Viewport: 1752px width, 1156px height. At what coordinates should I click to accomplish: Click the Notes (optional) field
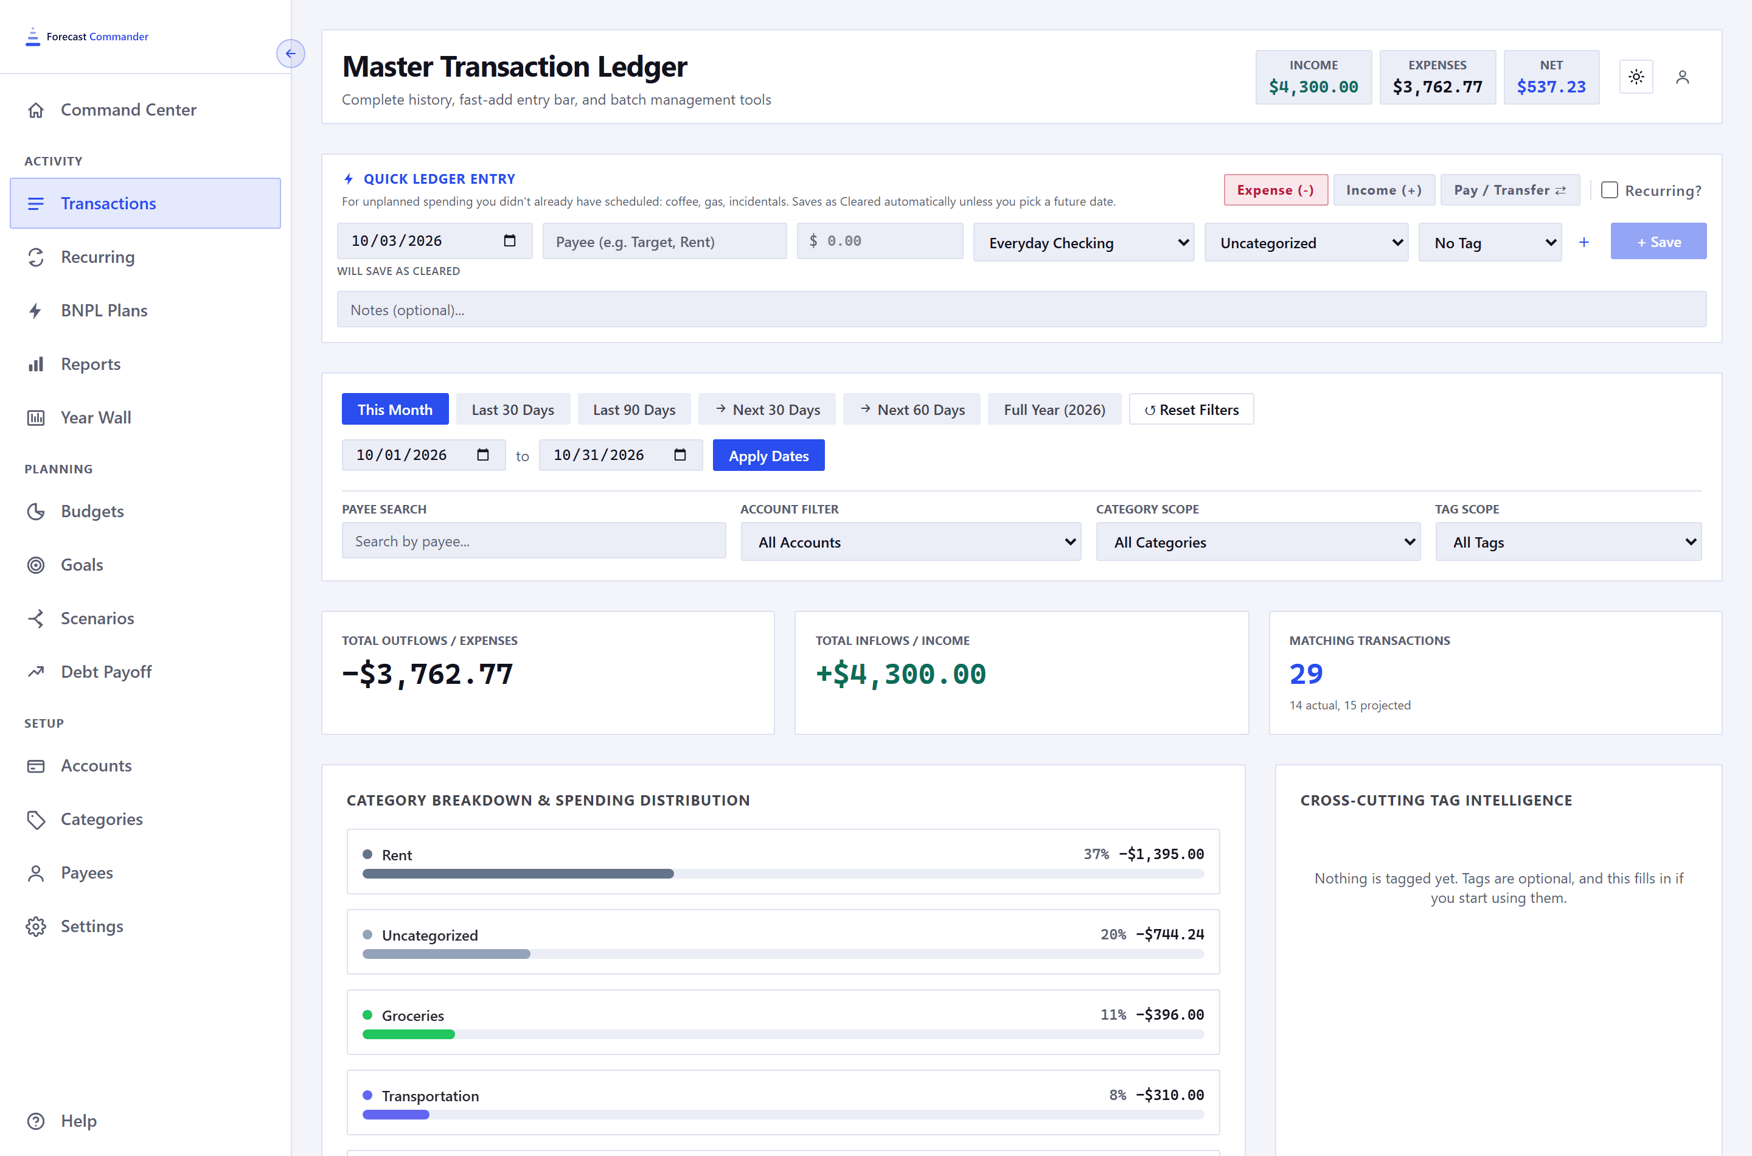pyautogui.click(x=1021, y=310)
